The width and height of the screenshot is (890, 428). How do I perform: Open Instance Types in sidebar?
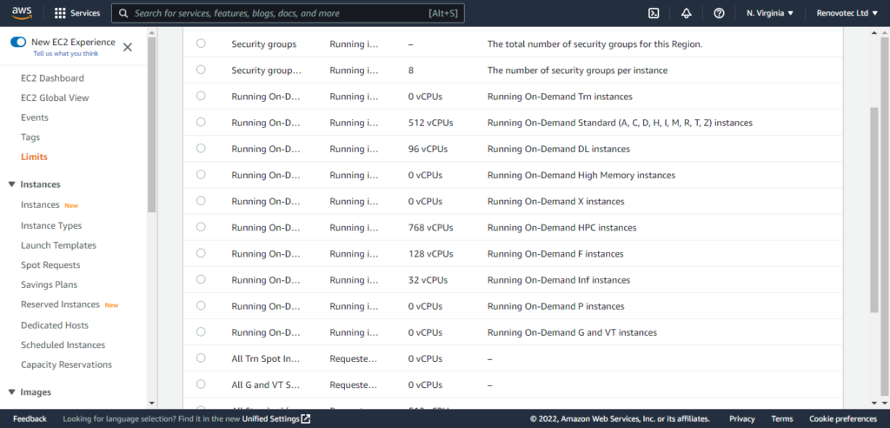click(51, 225)
